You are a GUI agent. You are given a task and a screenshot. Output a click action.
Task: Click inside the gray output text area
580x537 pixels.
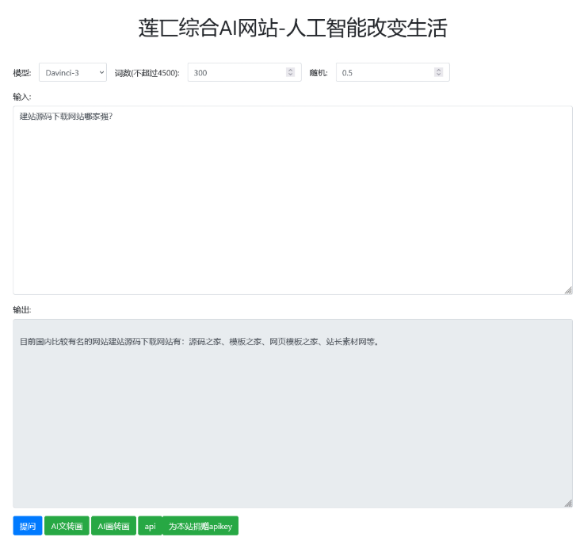click(x=292, y=412)
